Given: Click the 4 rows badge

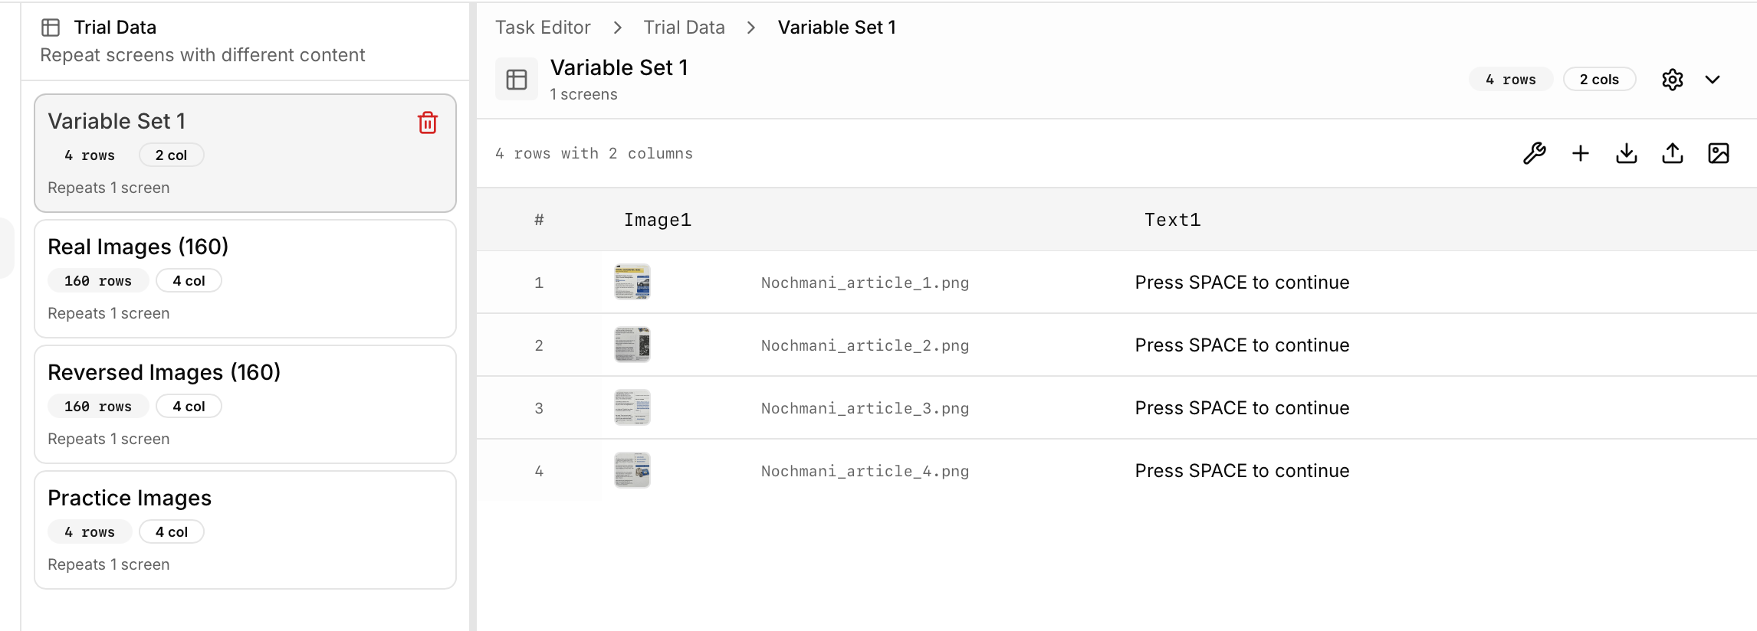Looking at the screenshot, I should (1510, 79).
